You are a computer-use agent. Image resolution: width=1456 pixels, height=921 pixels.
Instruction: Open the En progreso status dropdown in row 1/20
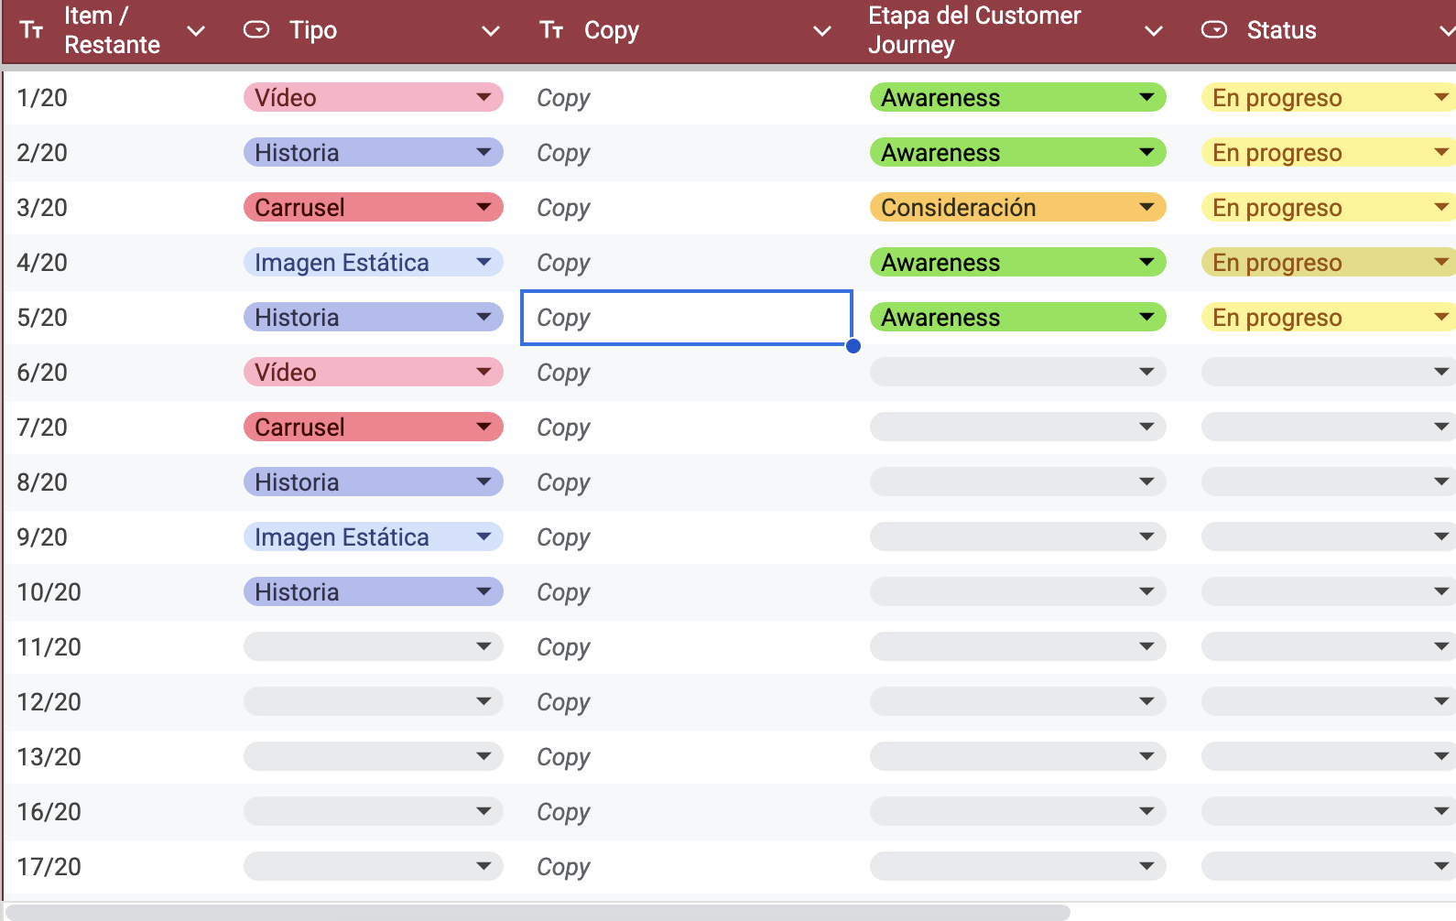(1329, 97)
